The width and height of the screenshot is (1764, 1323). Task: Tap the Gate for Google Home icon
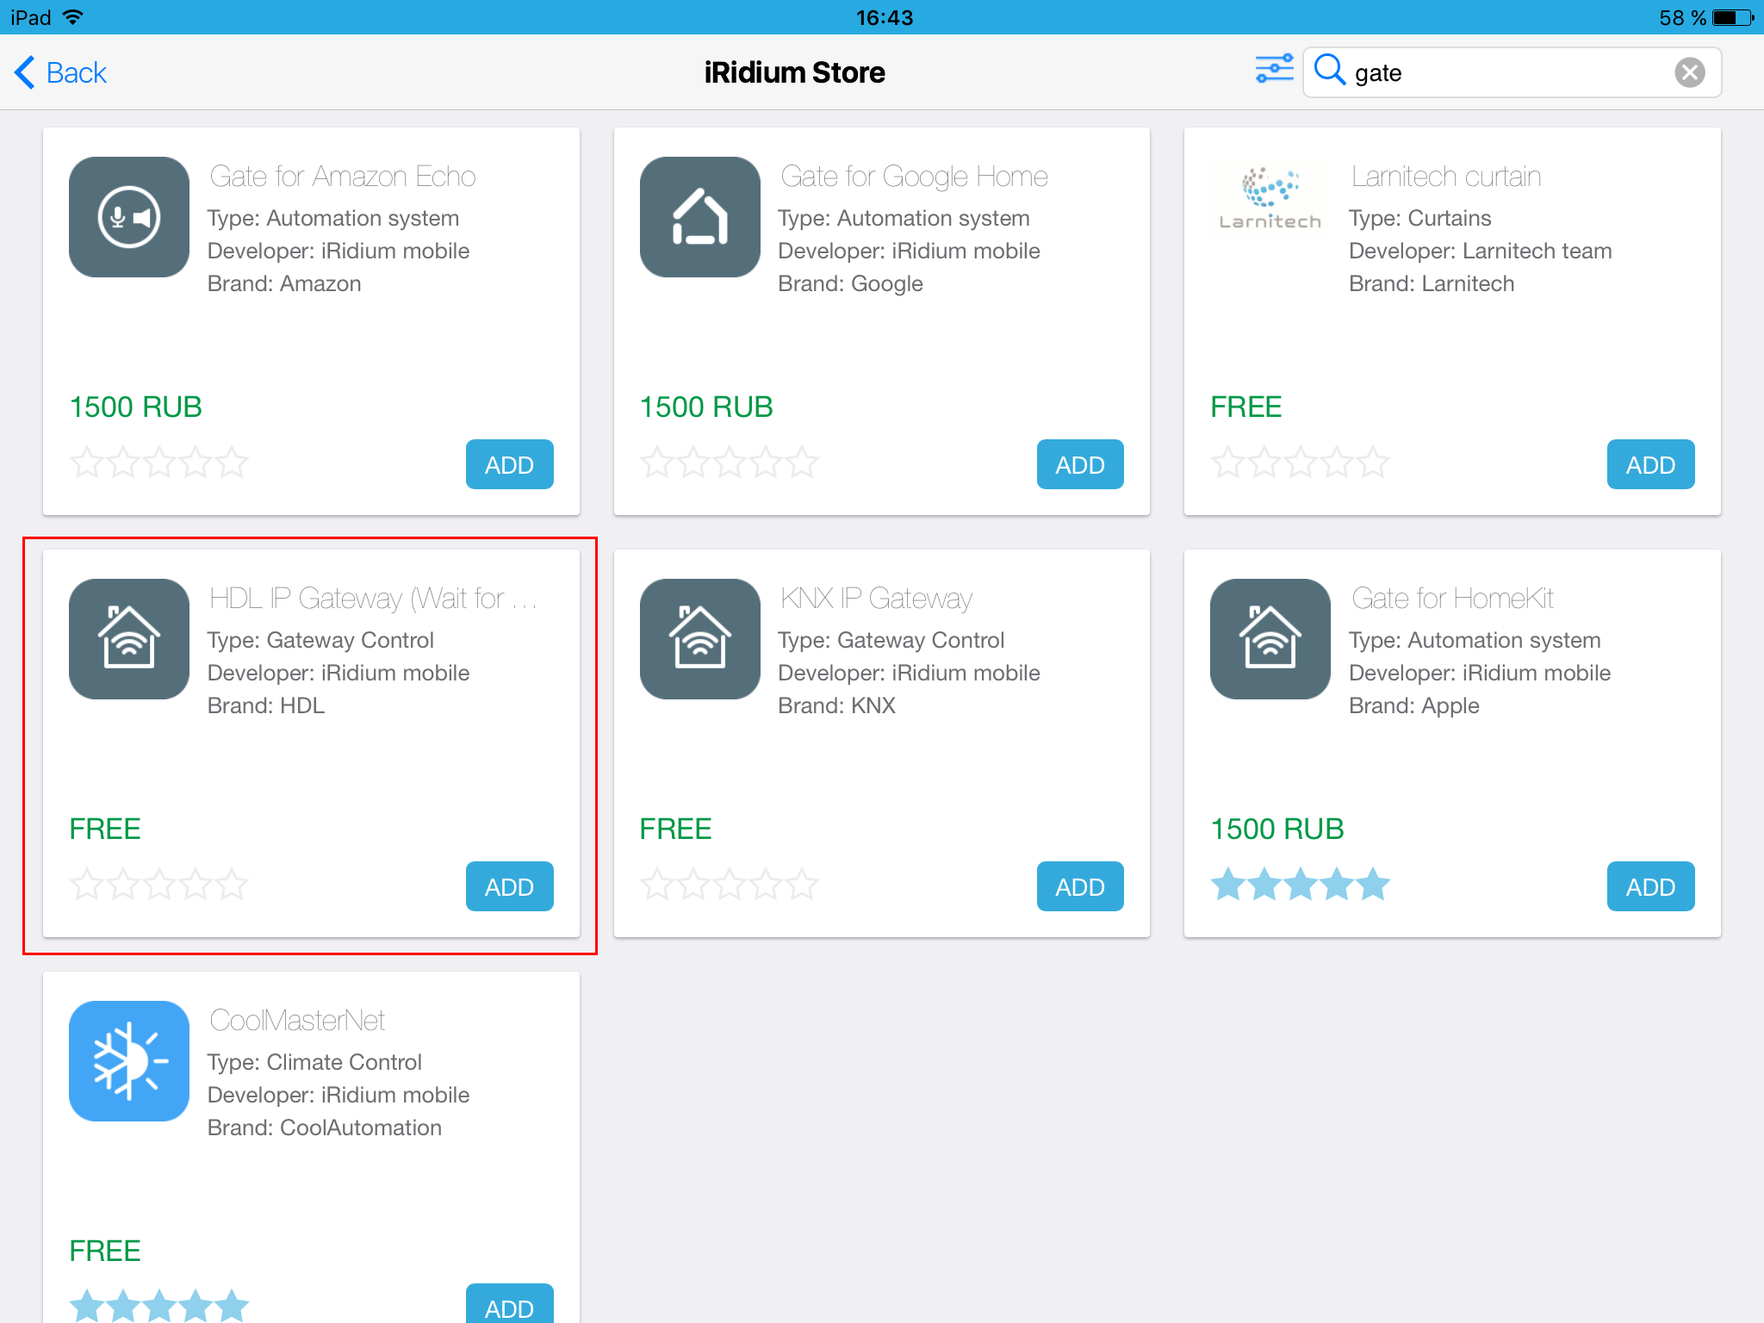[x=699, y=217]
